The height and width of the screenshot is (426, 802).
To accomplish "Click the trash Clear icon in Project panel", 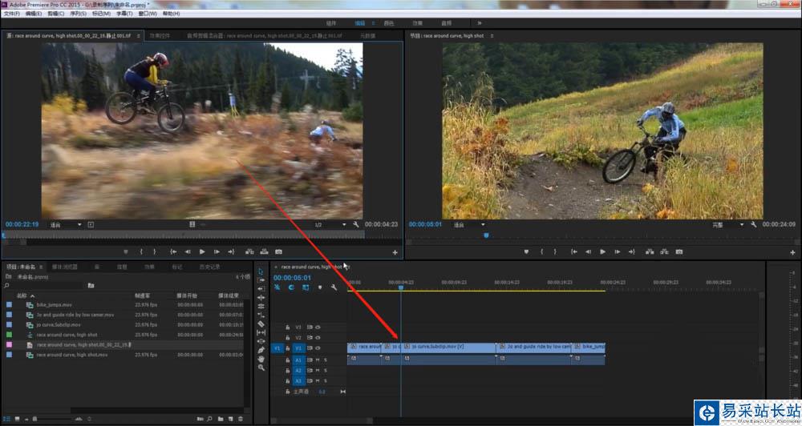I will tap(241, 419).
